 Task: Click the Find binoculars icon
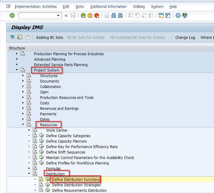pos(114,16)
